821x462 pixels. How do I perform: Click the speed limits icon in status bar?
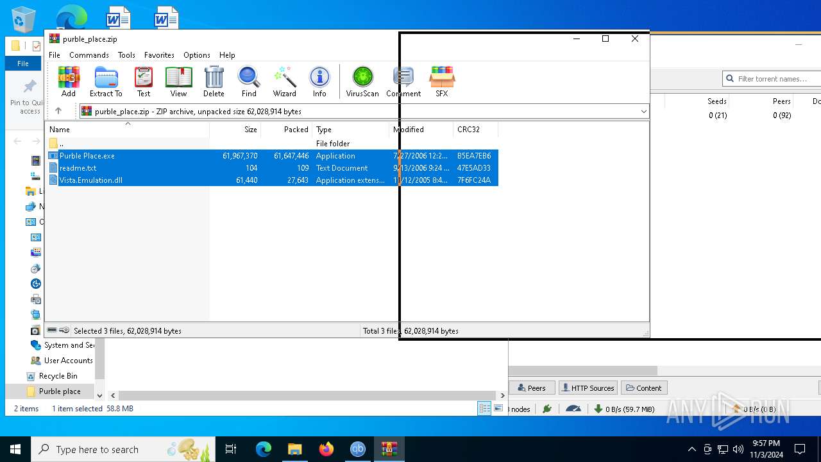[573, 409]
